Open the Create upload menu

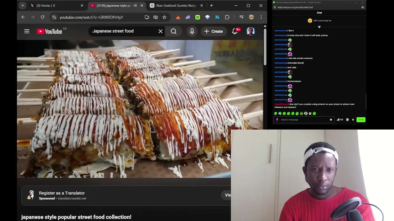[x=213, y=31]
